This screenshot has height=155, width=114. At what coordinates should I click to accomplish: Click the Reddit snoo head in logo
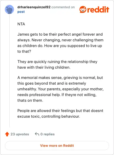[83, 9]
